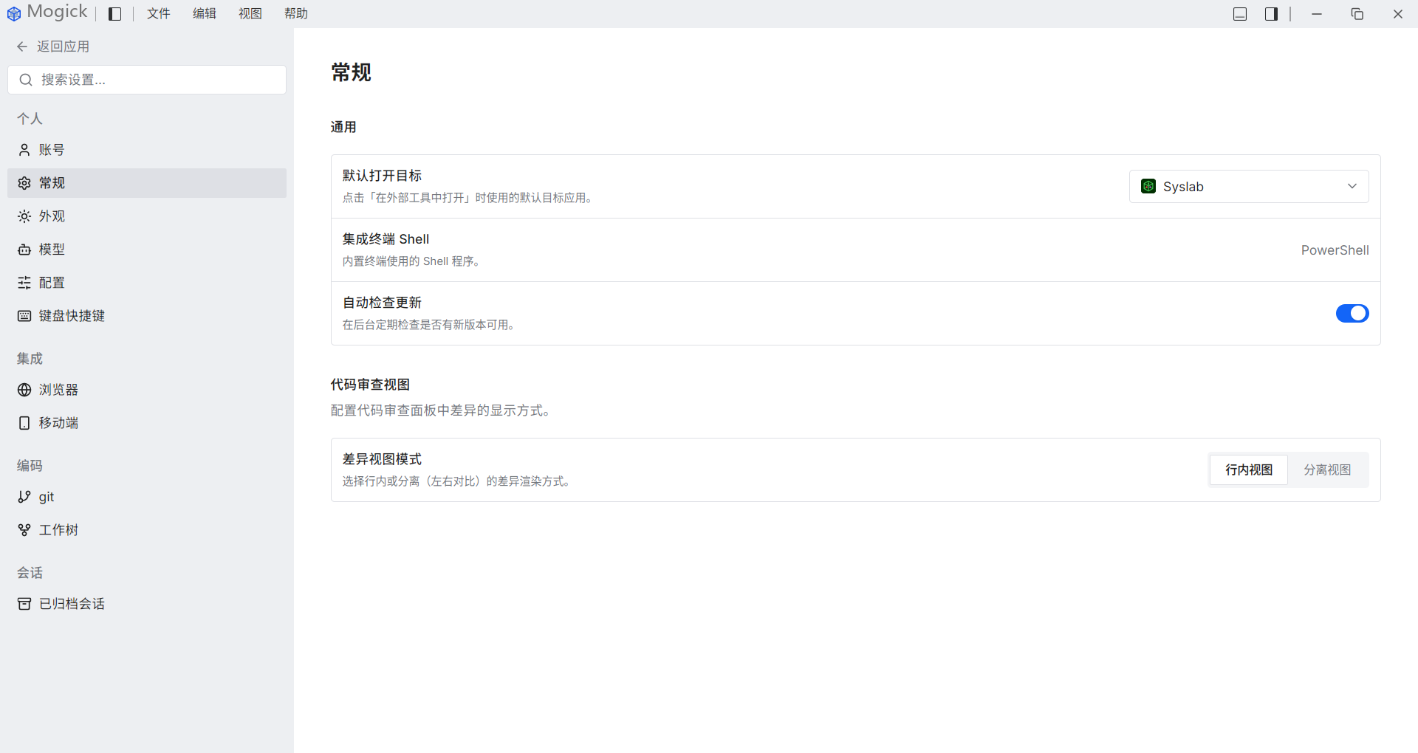Open the 文件 menu
1418x753 pixels.
[x=159, y=14]
